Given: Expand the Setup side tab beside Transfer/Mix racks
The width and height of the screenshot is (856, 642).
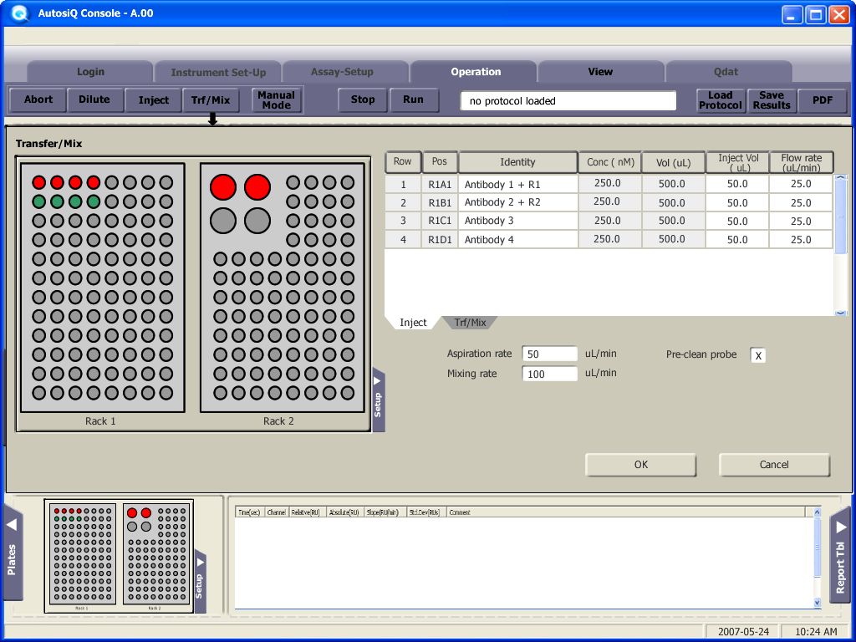Looking at the screenshot, I should 379,400.
